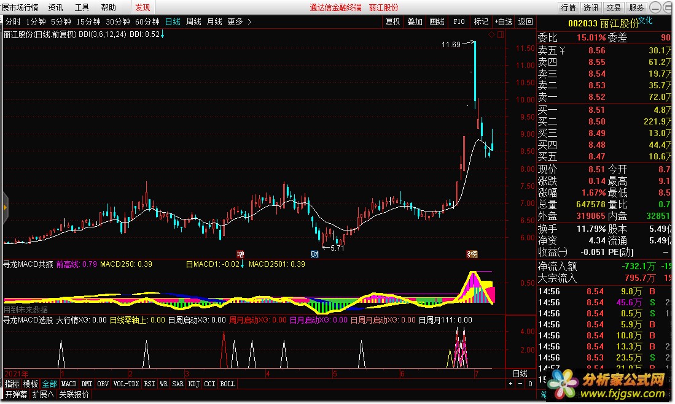The height and width of the screenshot is (404, 675).
Task: Apply the BOLL indicator
Action: tap(228, 384)
